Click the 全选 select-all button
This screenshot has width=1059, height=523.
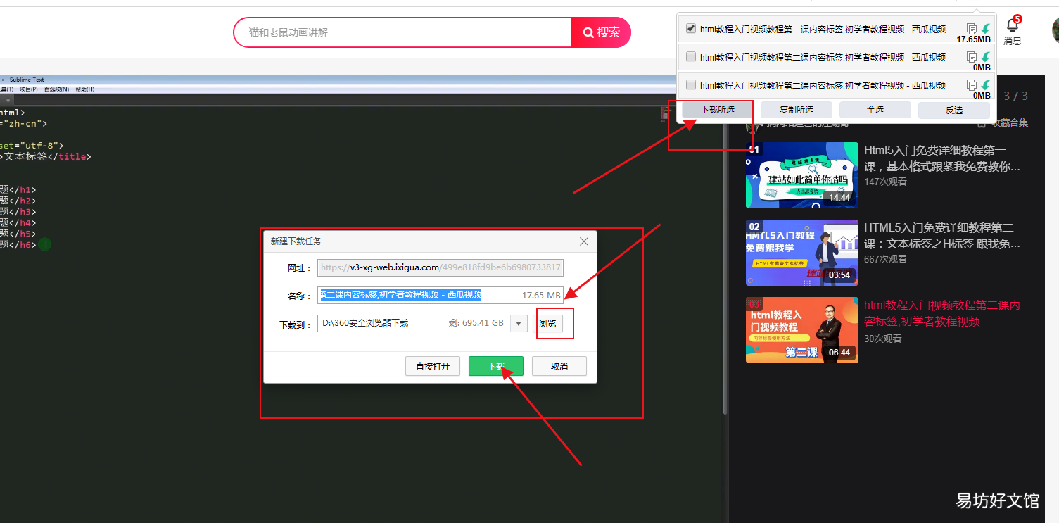coord(875,110)
